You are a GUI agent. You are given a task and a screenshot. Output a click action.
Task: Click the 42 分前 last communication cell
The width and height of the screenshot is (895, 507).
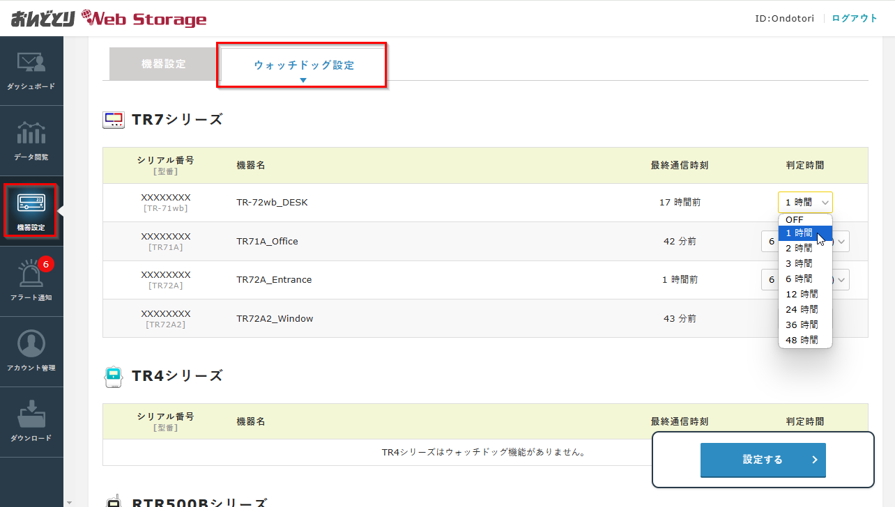click(x=680, y=242)
